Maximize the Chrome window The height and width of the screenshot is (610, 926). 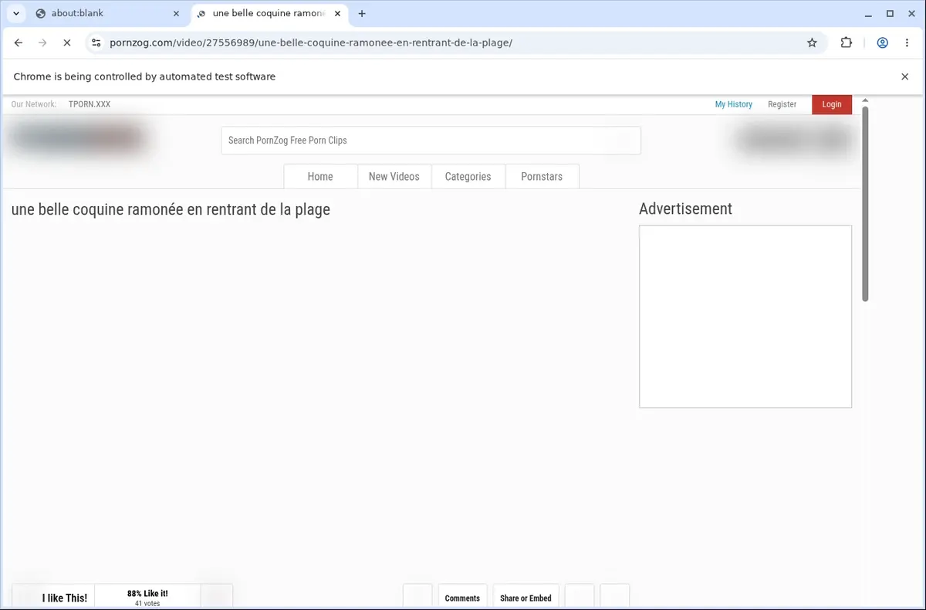click(x=890, y=13)
